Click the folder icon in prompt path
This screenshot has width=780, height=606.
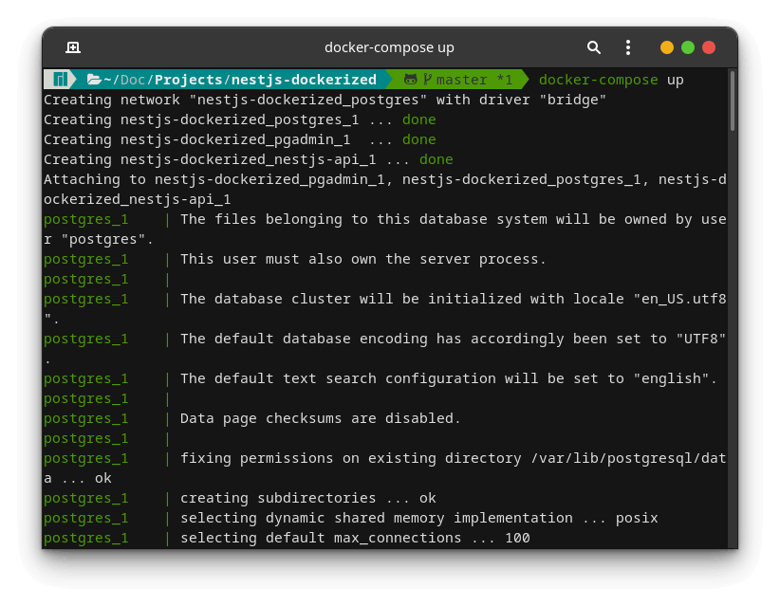click(x=94, y=80)
